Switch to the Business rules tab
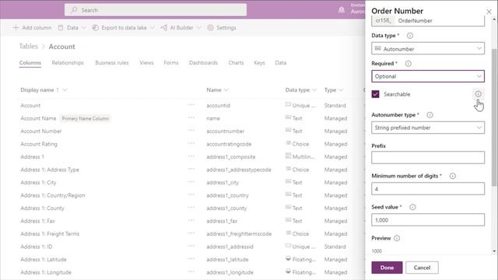 pyautogui.click(x=112, y=63)
